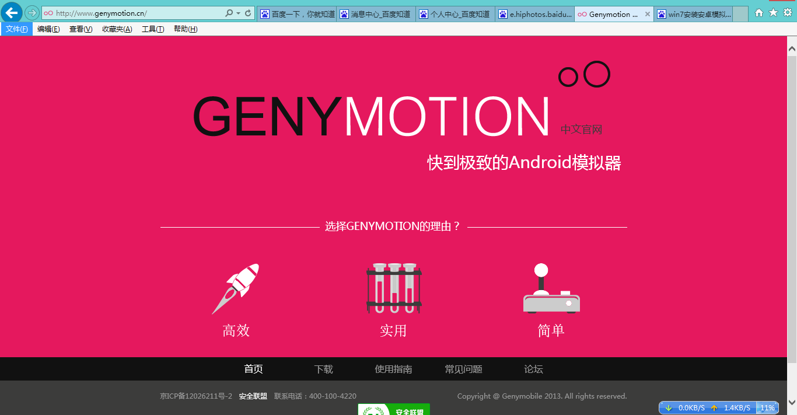Click the 选择GENYMOTION的理由？ heading

click(393, 226)
